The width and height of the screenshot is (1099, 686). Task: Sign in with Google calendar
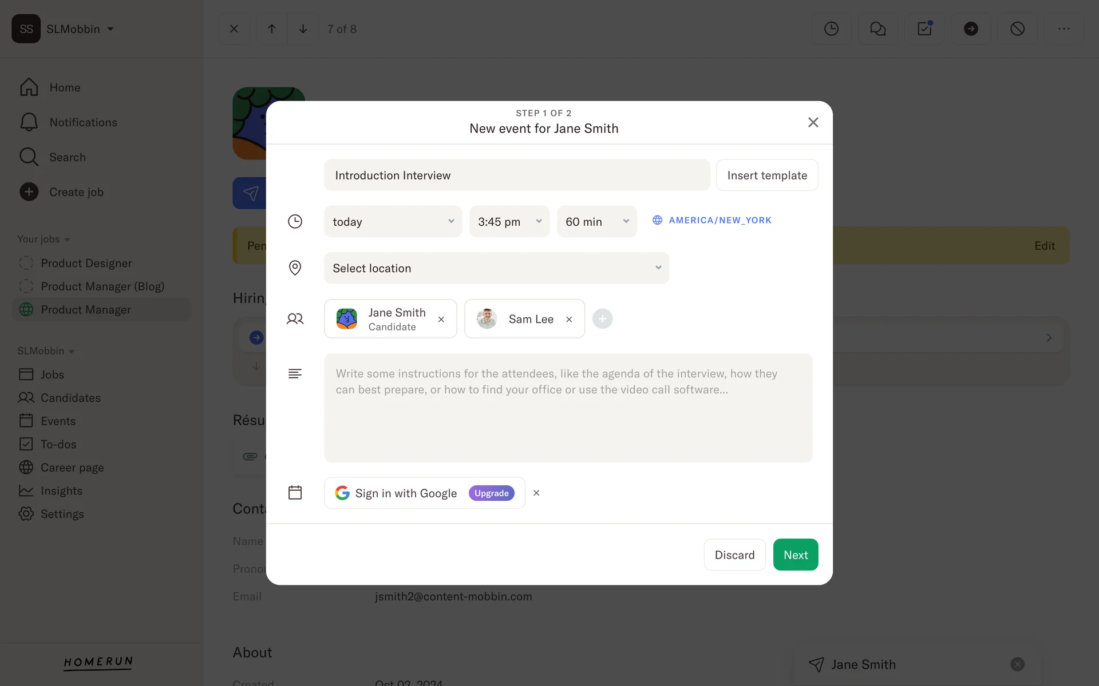coord(406,493)
